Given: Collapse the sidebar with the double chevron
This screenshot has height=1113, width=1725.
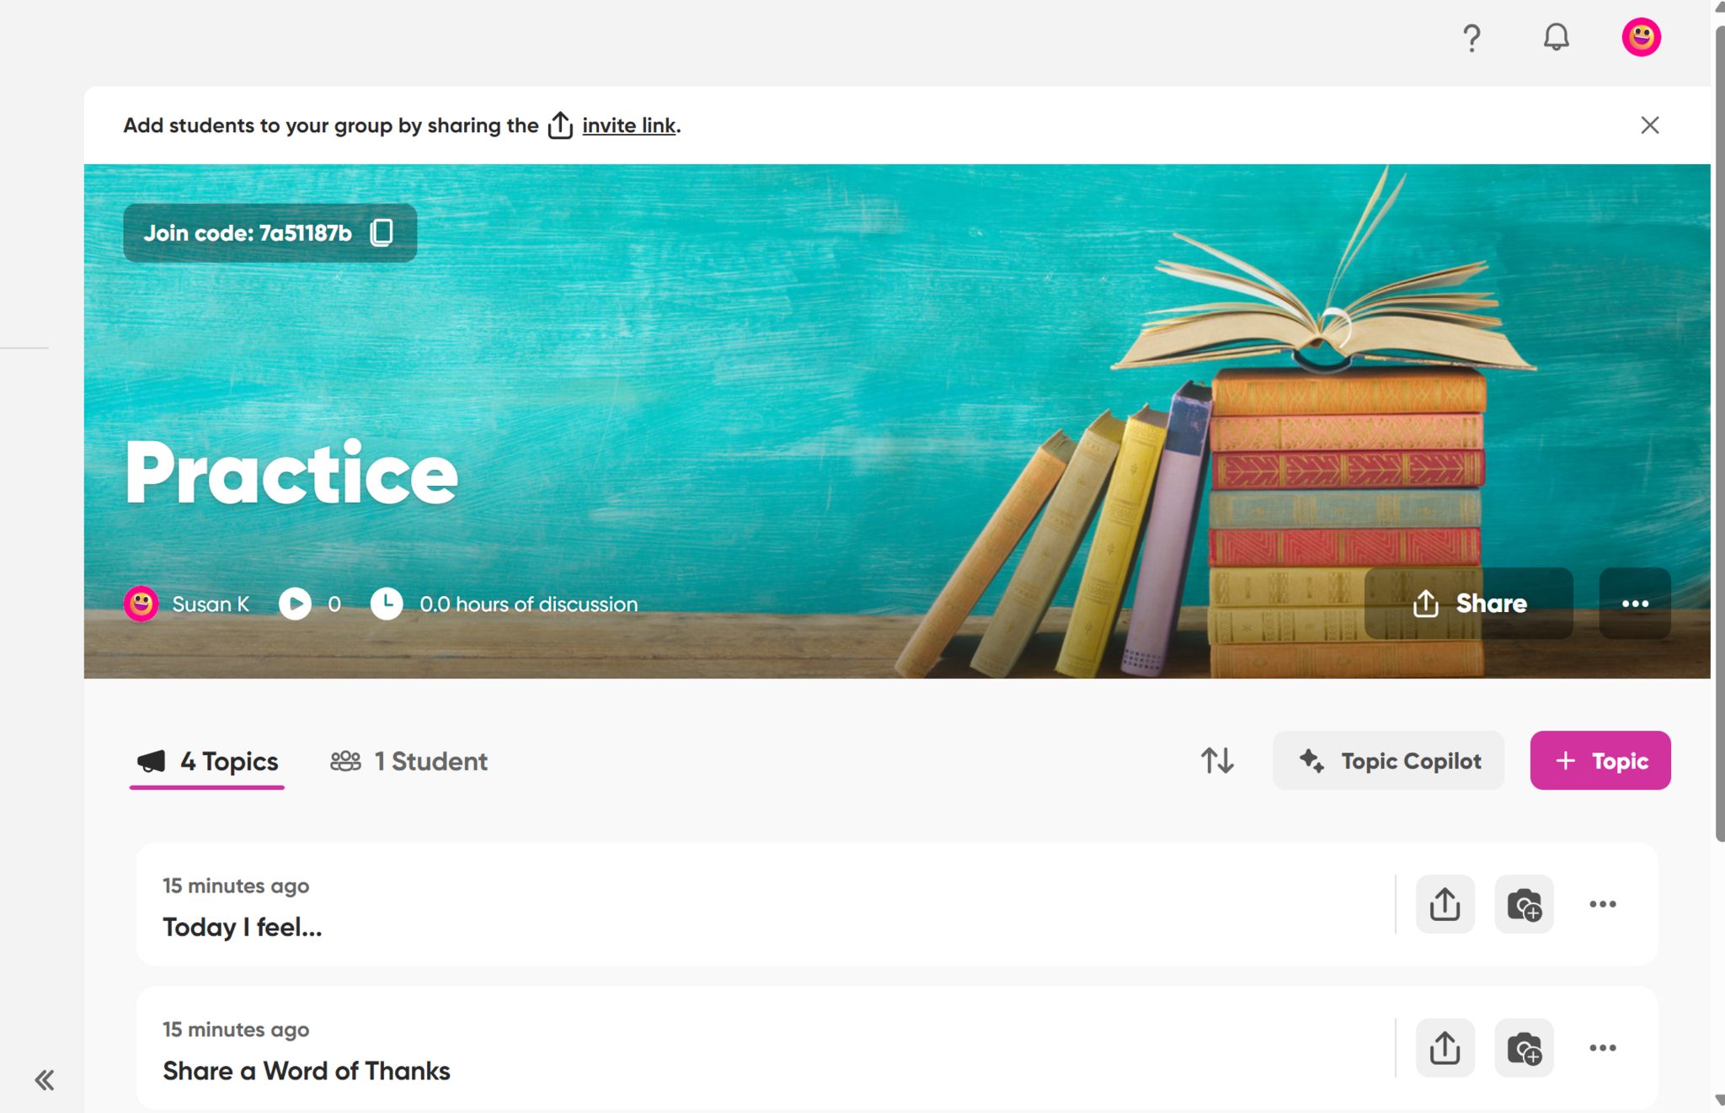Looking at the screenshot, I should (45, 1080).
